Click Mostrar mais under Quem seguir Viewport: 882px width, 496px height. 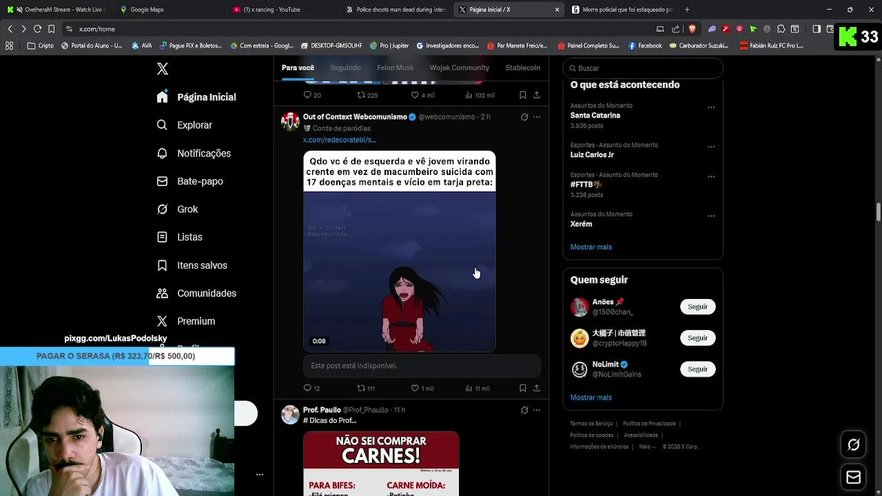(x=591, y=397)
